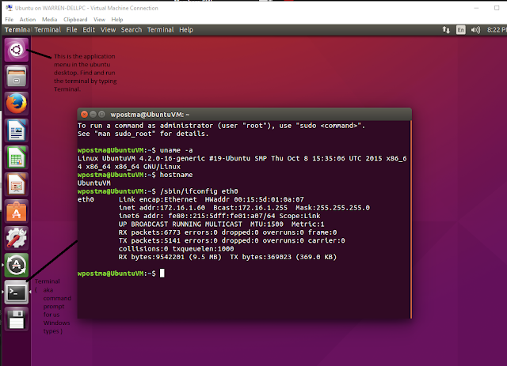Image resolution: width=507 pixels, height=366 pixels.
Task: Open Firefox from the launcher
Action: (x=16, y=104)
